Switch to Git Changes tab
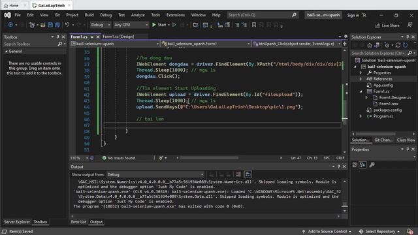Viewport: 418px width, 235px height. (383, 140)
